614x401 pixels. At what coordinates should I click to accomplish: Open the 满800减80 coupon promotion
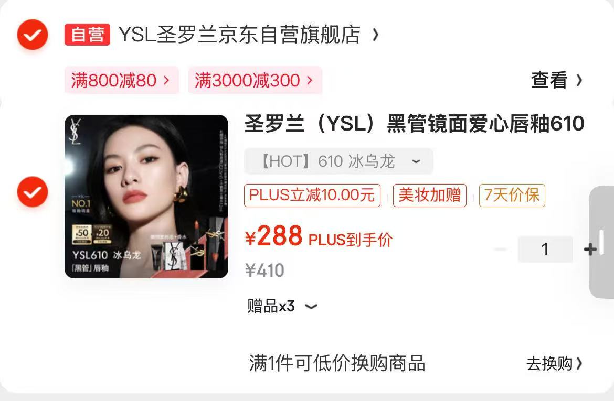point(121,80)
